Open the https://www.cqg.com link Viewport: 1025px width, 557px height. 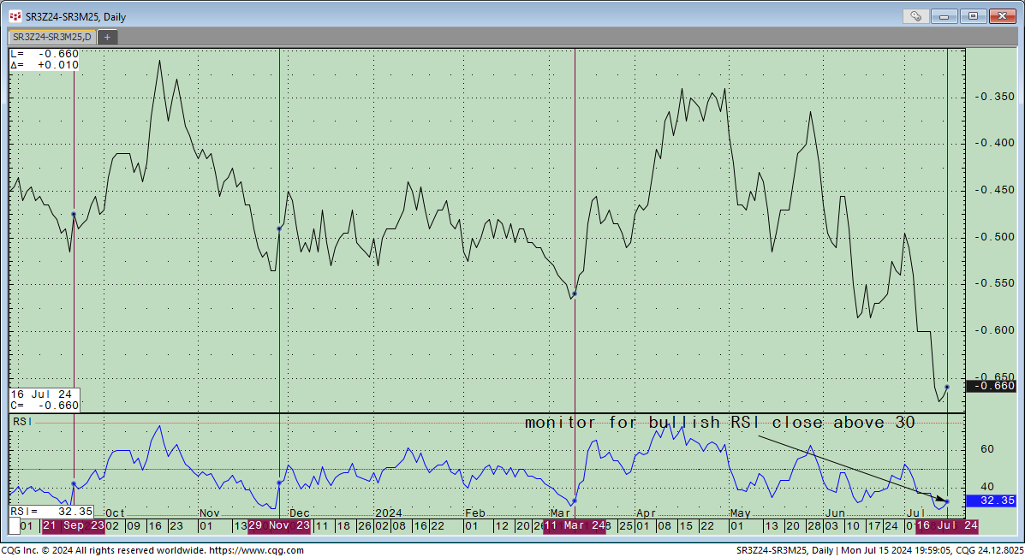tap(254, 550)
